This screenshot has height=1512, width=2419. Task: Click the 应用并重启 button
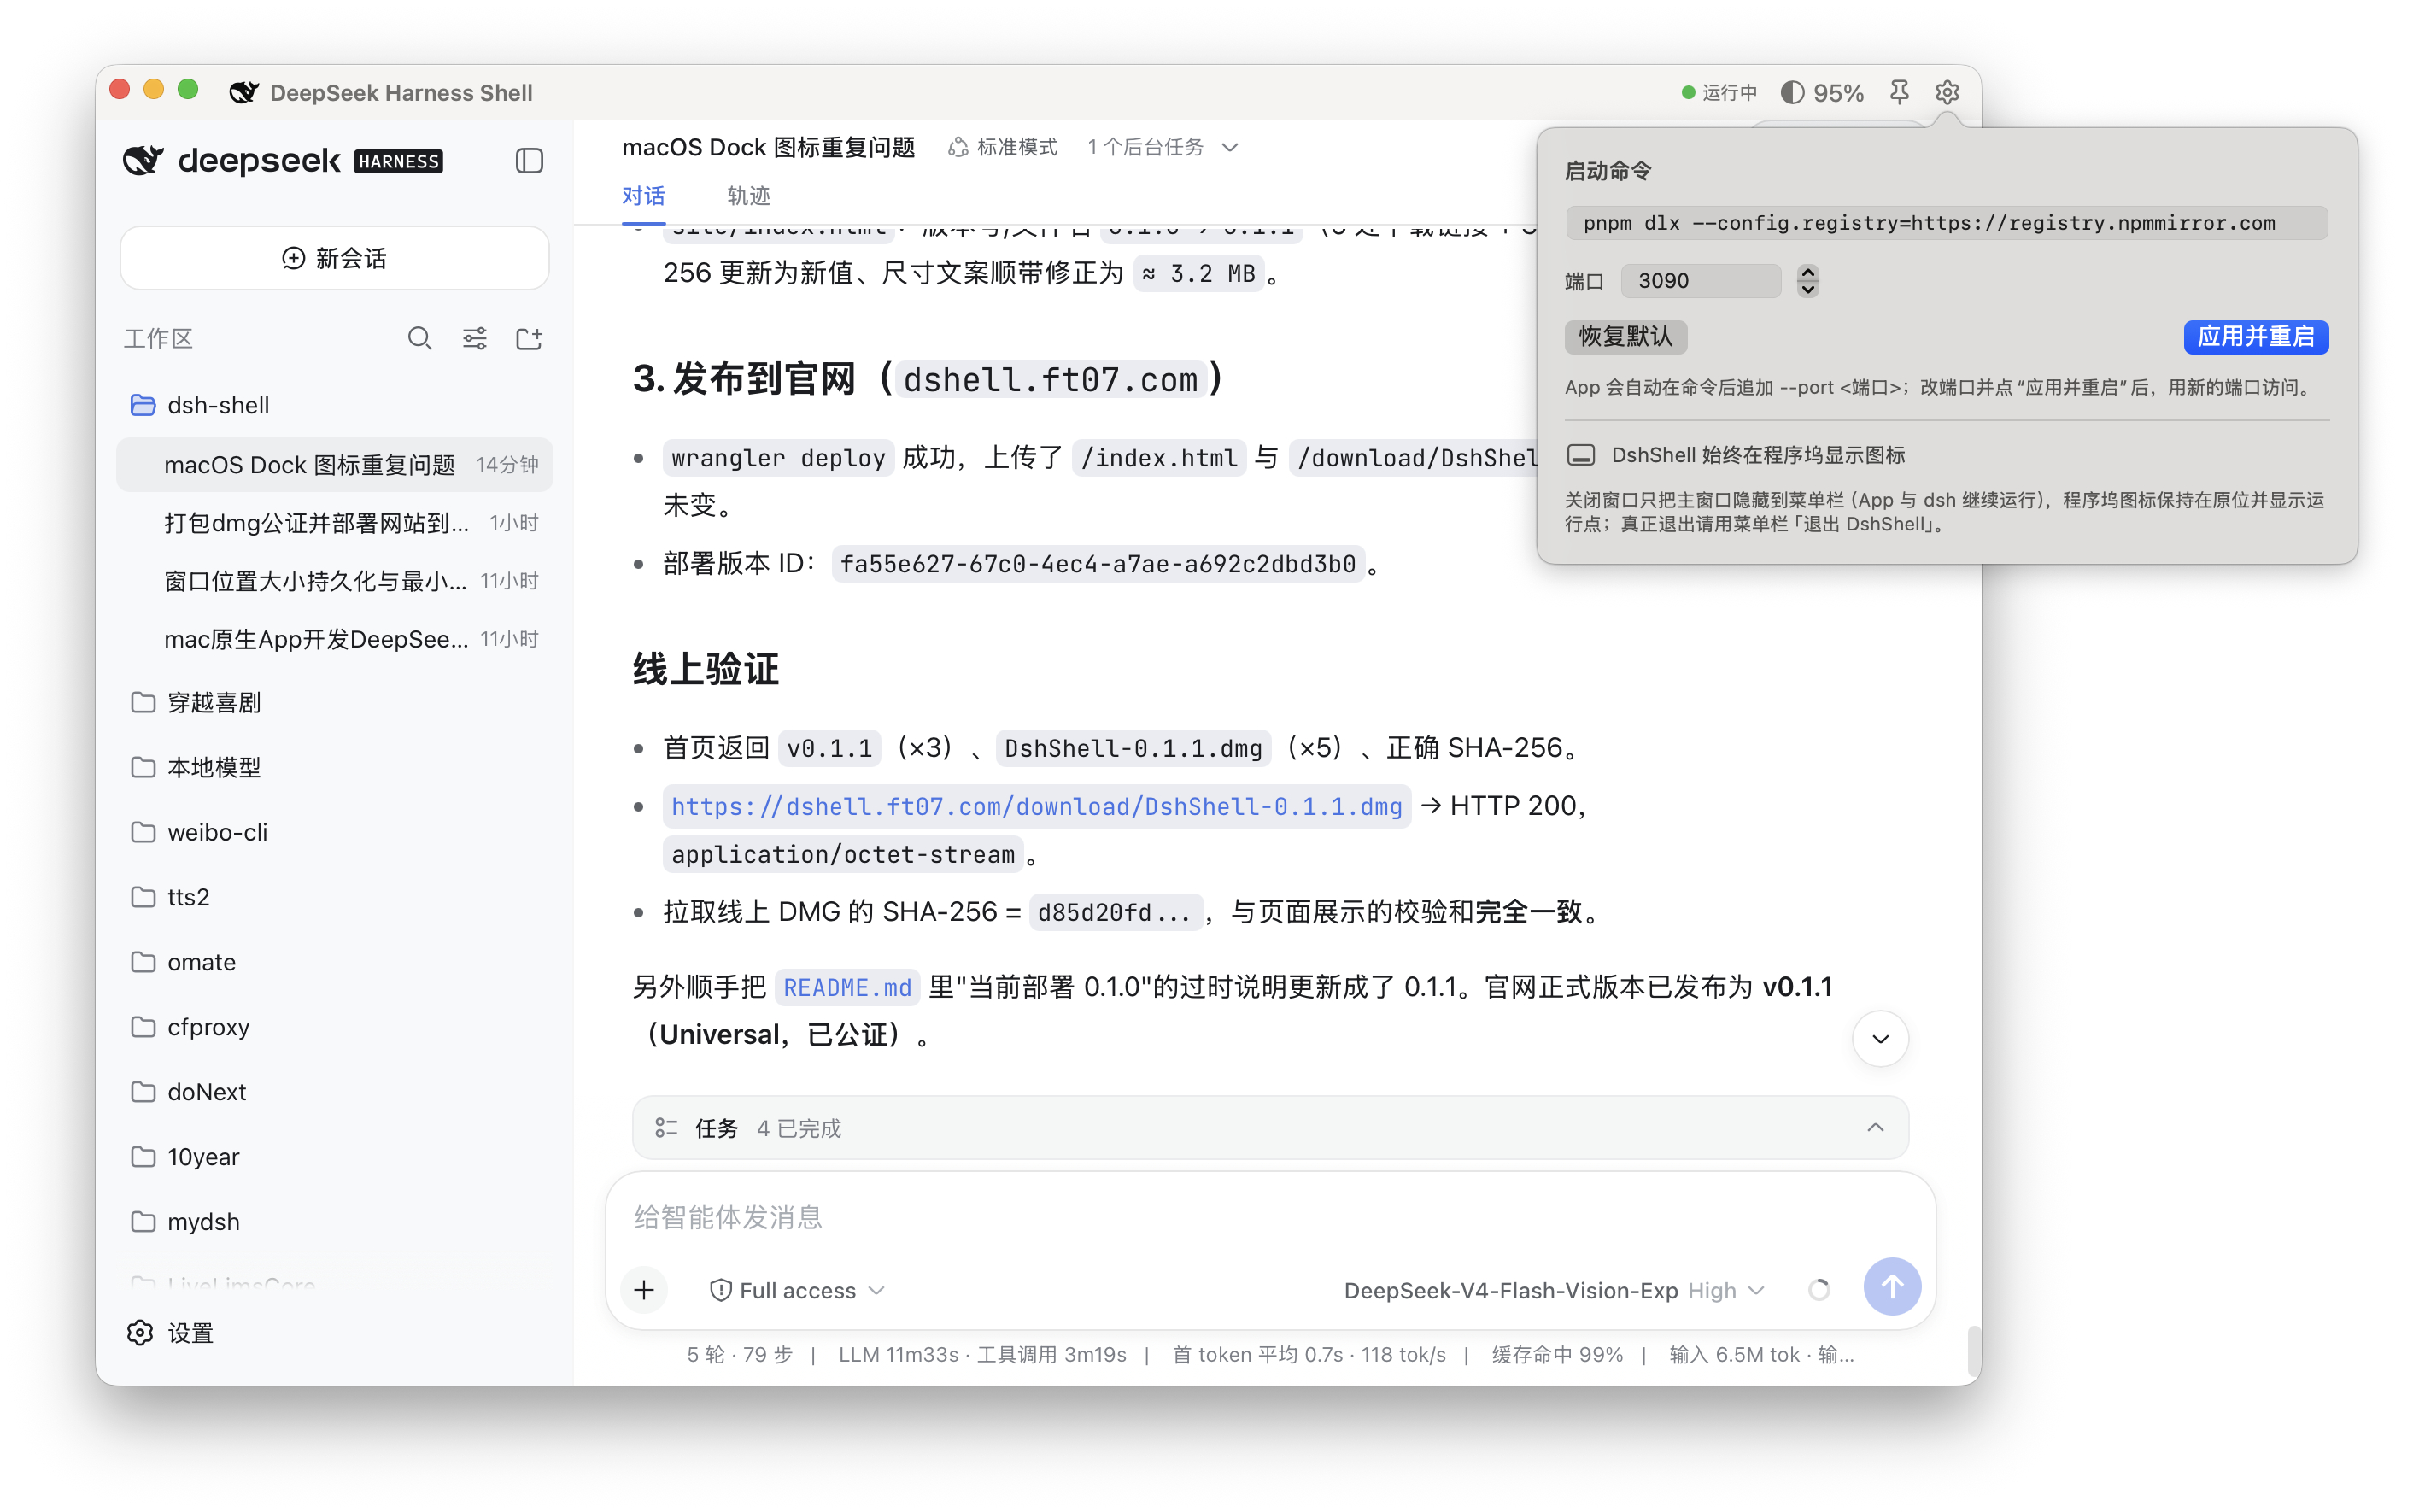2255,337
